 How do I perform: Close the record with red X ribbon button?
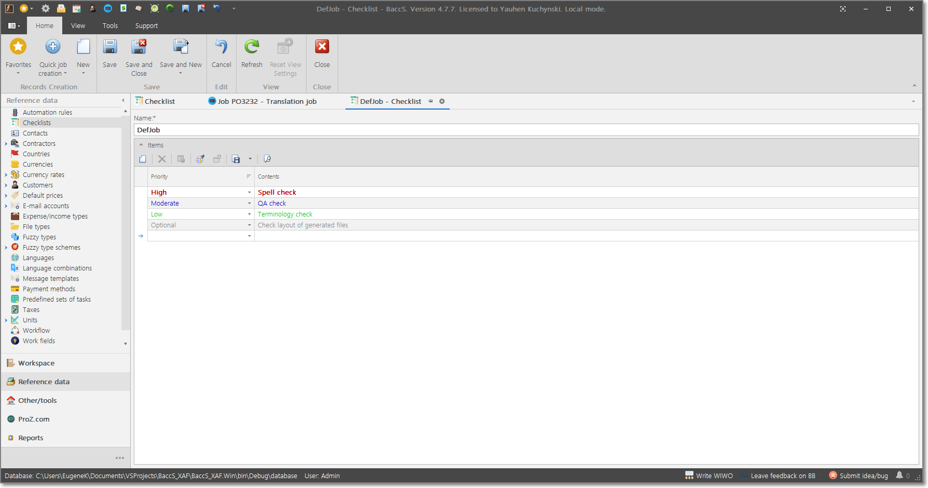click(322, 53)
